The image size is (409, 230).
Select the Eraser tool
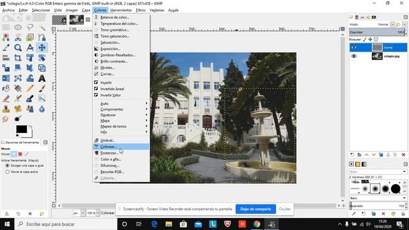pos(6,98)
